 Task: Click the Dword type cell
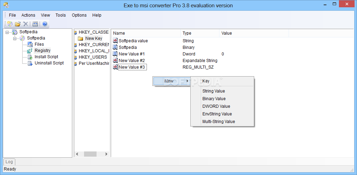coord(189,54)
